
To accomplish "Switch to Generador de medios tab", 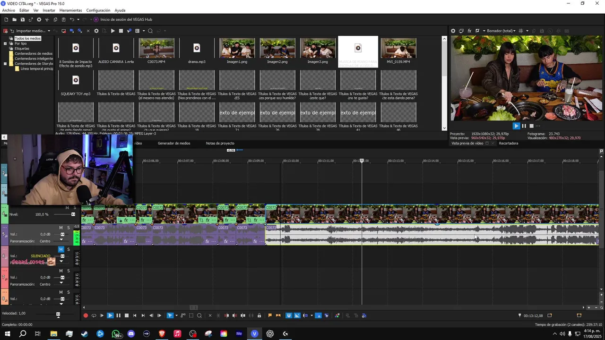I will pyautogui.click(x=174, y=143).
